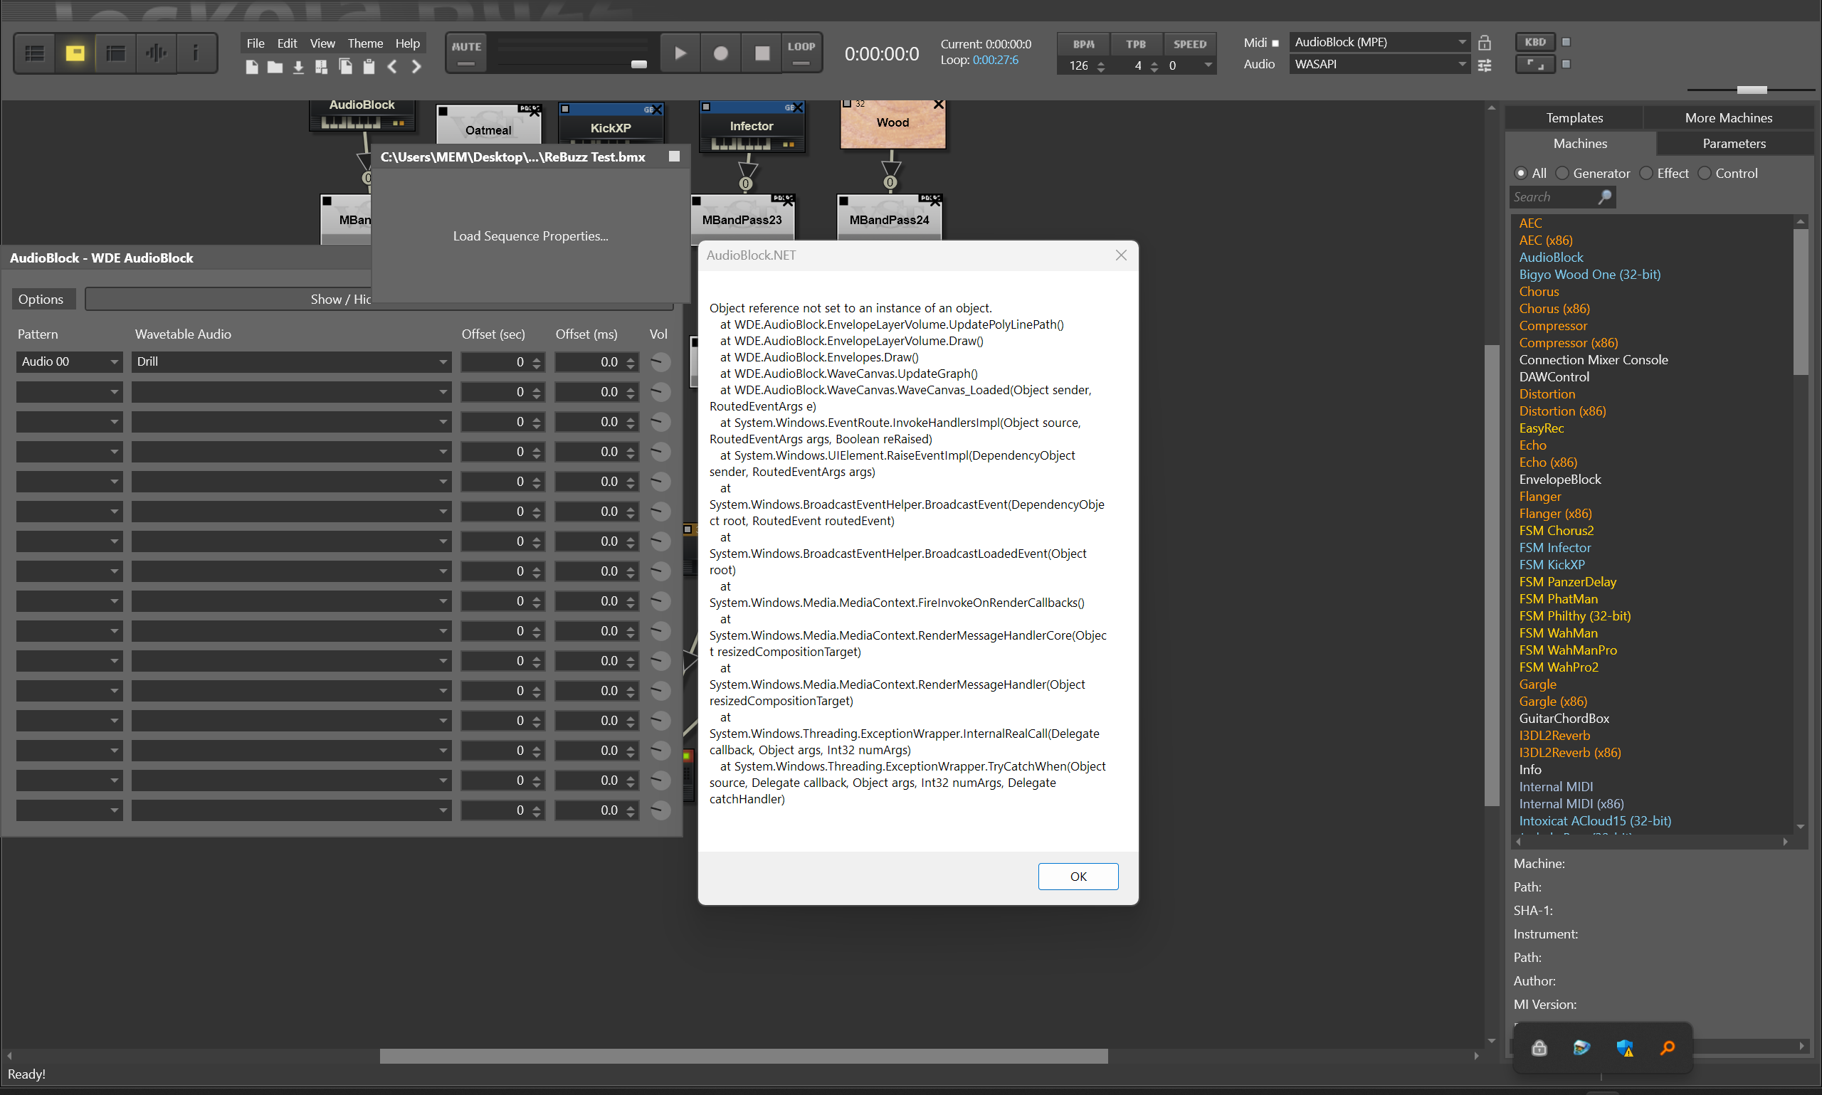The width and height of the screenshot is (1822, 1095).
Task: Open the Drill wavetable audio dropdown
Action: (x=292, y=361)
